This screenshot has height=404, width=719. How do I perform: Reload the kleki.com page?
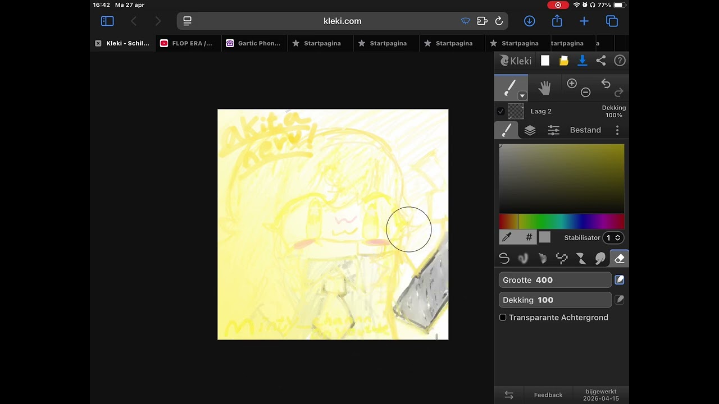[499, 21]
